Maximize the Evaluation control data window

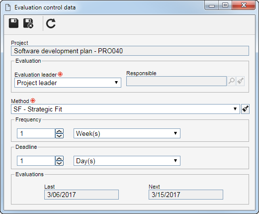[225, 5]
